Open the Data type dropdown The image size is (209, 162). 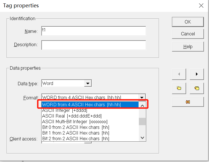point(88,84)
